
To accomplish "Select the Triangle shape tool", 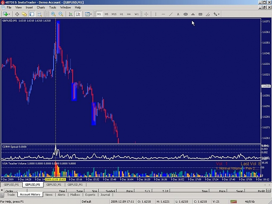I will click(193, 14).
